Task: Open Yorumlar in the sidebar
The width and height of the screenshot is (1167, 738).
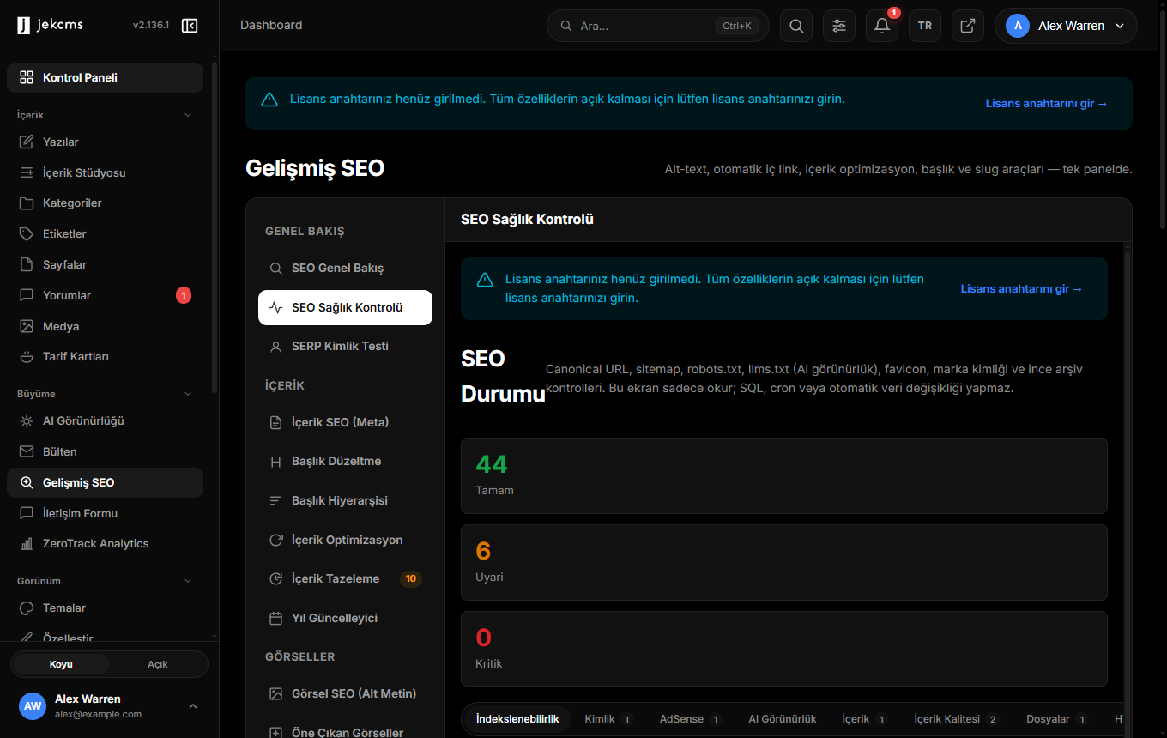Action: [x=105, y=295]
